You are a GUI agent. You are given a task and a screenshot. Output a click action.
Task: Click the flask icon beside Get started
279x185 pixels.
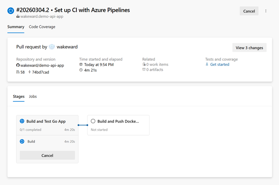click(207, 64)
